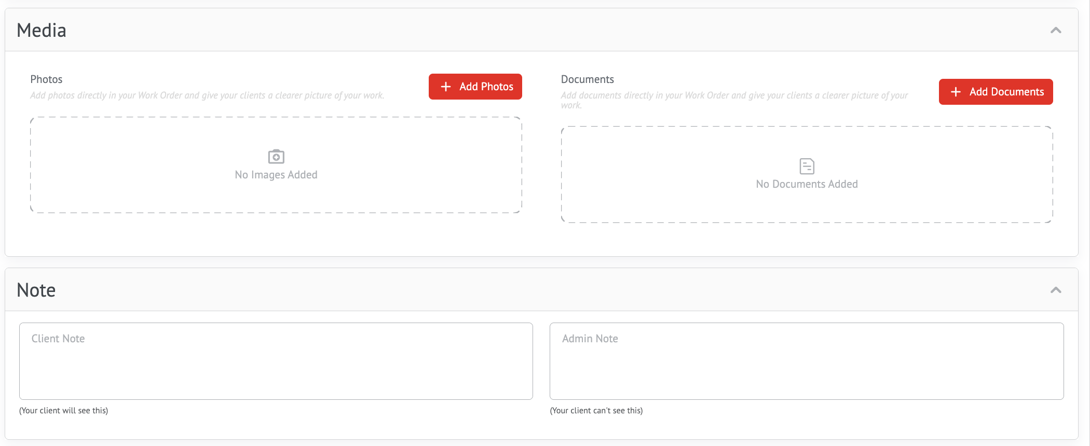Image resolution: width=1090 pixels, height=446 pixels.
Task: Focus the Client Note text field
Action: click(276, 361)
